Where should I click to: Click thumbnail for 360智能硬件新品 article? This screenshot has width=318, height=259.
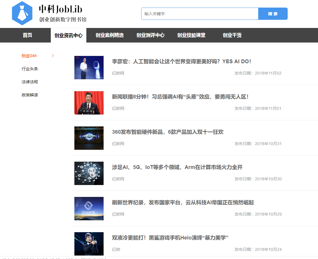pos(89,138)
